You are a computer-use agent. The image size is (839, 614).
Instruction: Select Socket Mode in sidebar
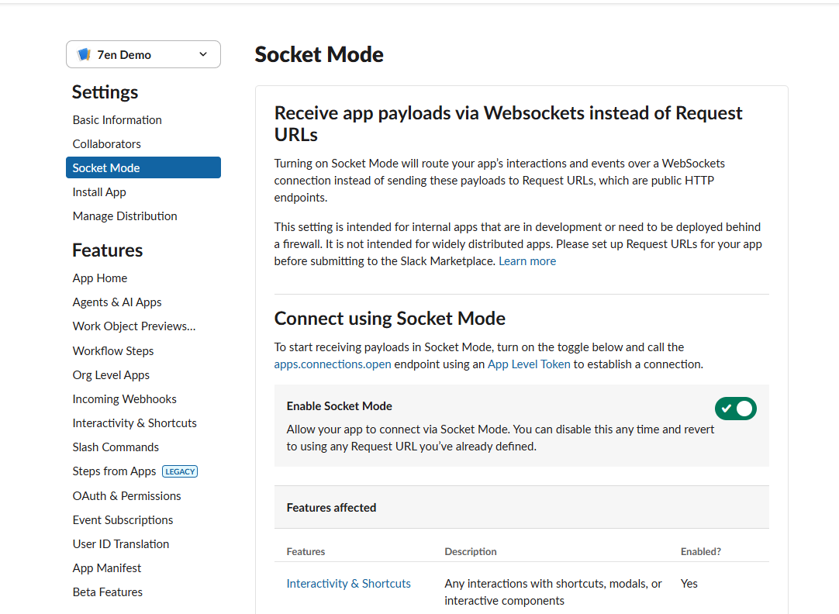[143, 167]
